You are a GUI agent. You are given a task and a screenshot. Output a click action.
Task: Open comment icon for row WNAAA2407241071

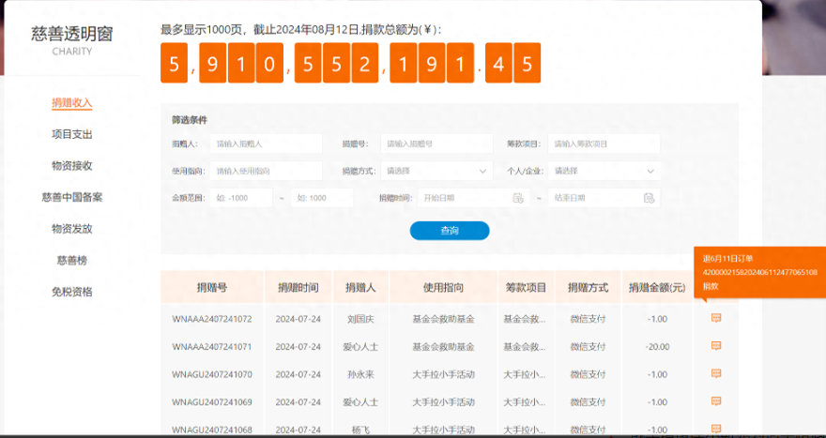pyautogui.click(x=716, y=345)
